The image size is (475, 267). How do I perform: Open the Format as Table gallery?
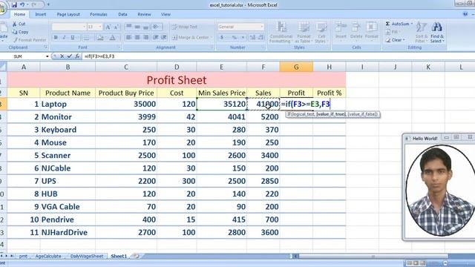(303, 33)
